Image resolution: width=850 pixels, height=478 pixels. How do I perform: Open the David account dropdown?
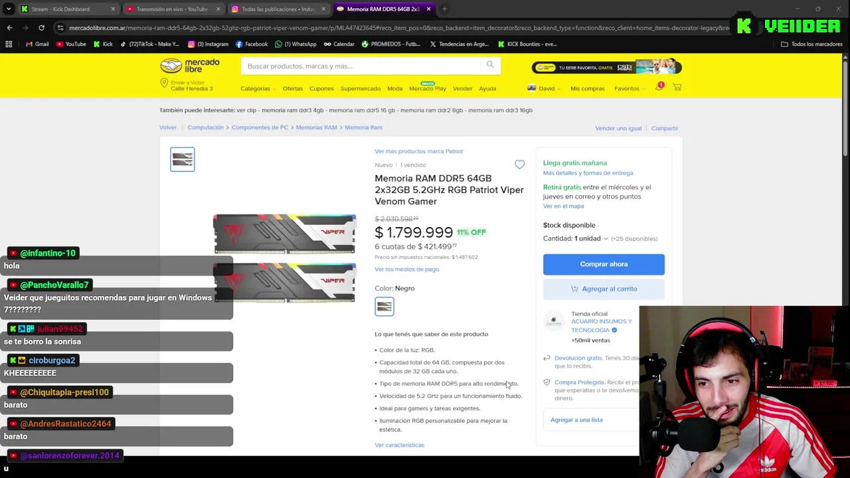(x=544, y=88)
